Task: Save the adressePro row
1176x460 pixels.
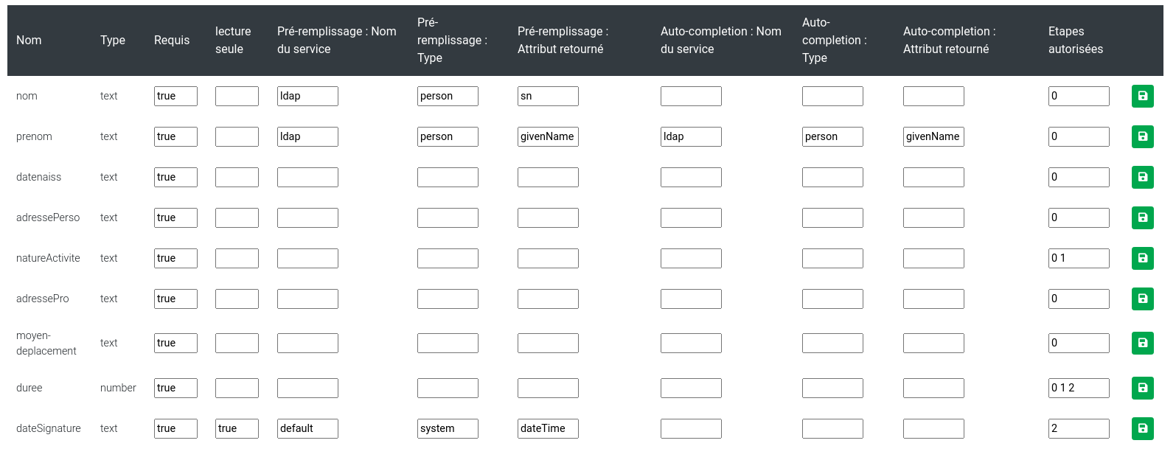Action: (1142, 299)
